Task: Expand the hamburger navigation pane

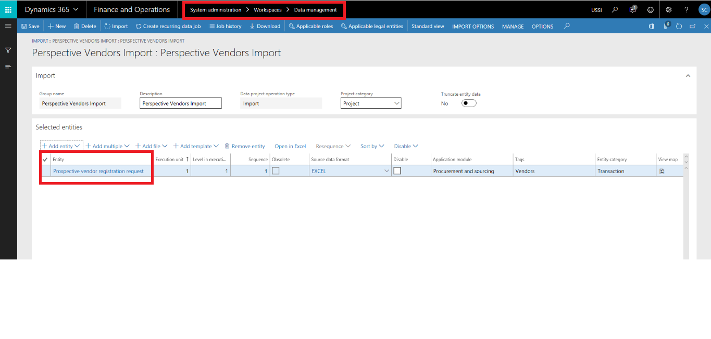Action: [8, 26]
